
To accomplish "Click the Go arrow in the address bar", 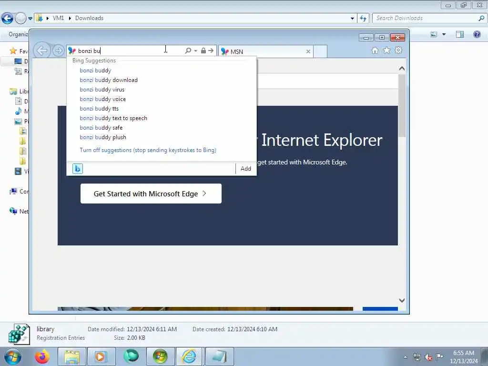I will [211, 51].
